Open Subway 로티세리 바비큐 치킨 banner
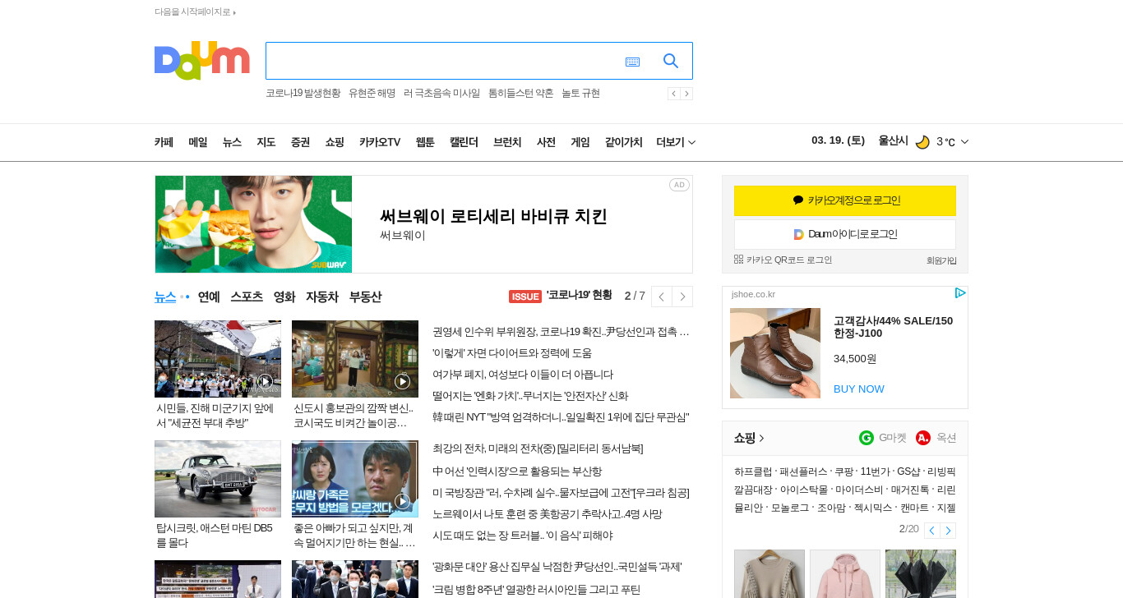The width and height of the screenshot is (1123, 598). [x=423, y=224]
